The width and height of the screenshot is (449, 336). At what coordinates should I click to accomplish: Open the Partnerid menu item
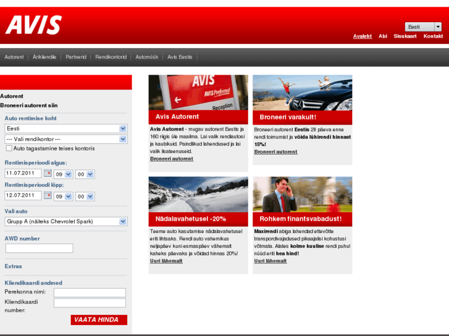76,57
